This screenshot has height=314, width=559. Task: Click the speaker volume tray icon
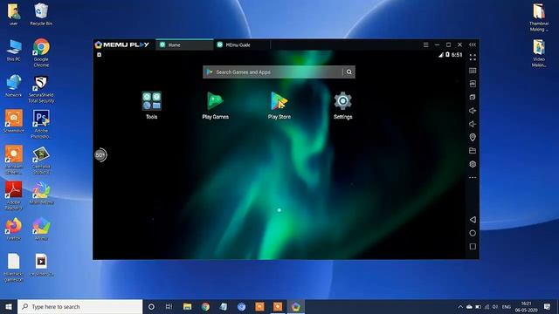[495, 306]
